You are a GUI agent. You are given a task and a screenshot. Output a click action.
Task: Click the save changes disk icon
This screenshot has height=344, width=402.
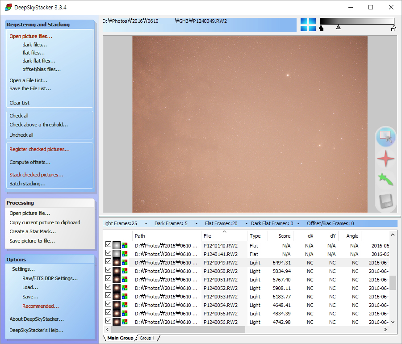point(386,201)
